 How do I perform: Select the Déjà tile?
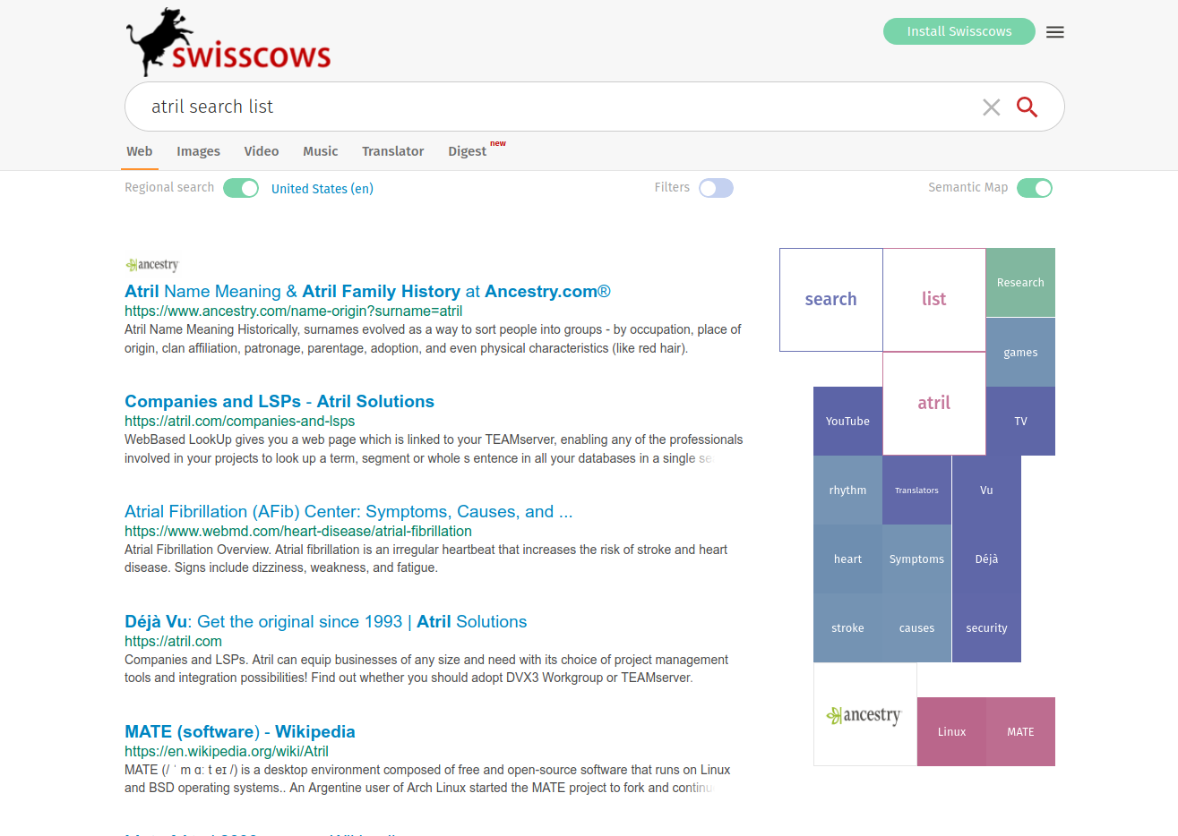986,559
